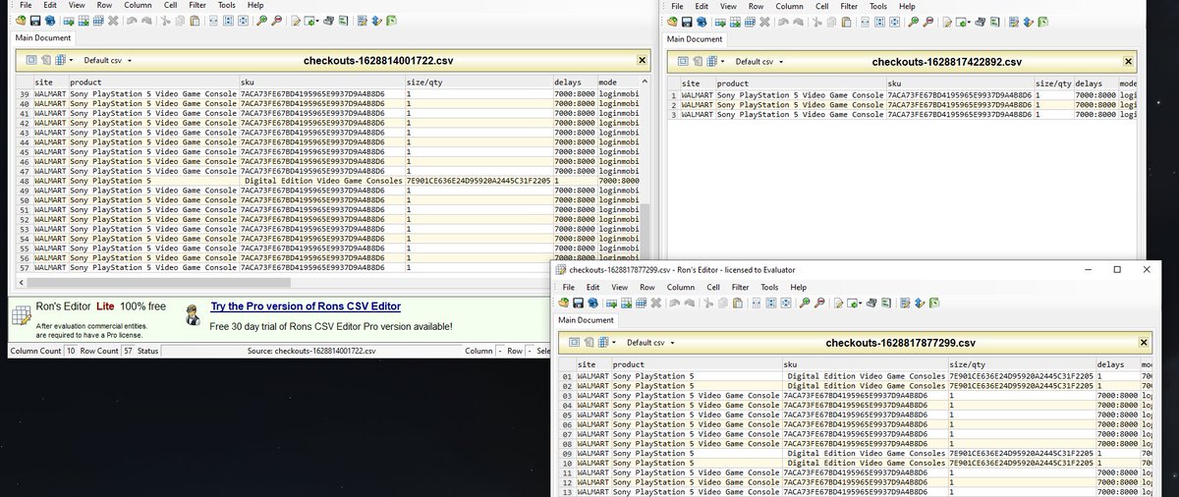The height and width of the screenshot is (497, 1179).
Task: Expand the grid view dropdown arrow in checkouts-1628814001722 header bar
Action: pyautogui.click(x=71, y=60)
